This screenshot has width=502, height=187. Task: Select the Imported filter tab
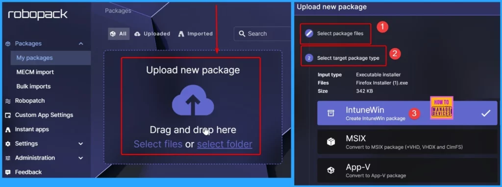[x=196, y=34]
